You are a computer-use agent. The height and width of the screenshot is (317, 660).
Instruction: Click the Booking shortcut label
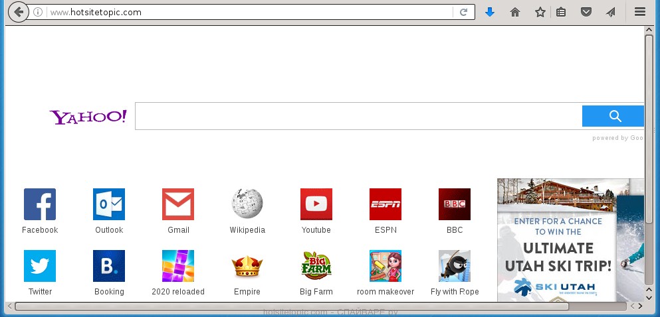point(109,292)
